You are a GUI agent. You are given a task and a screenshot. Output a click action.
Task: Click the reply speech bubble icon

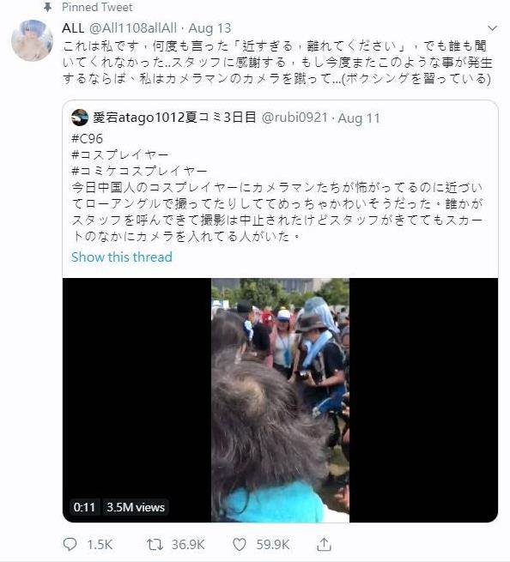70,545
